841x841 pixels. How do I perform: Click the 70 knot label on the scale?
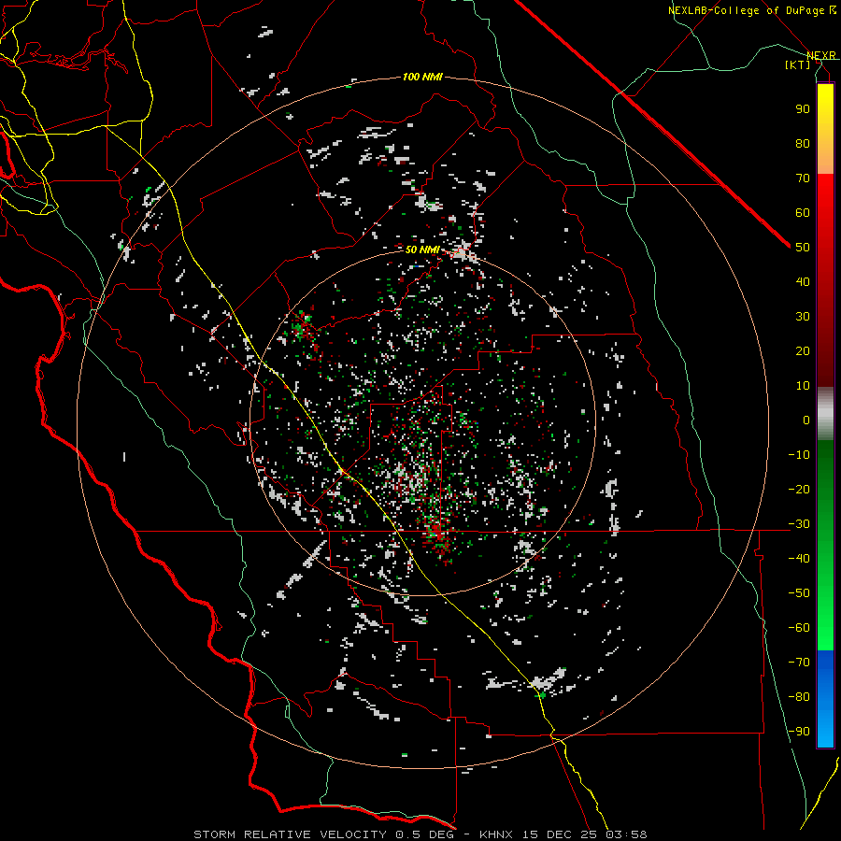[x=803, y=178]
